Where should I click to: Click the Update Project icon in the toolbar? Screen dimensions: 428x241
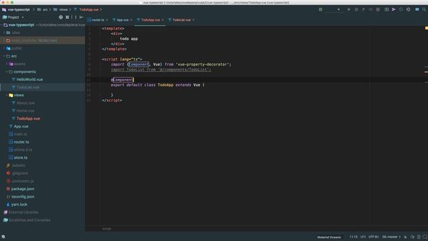coord(387,9)
